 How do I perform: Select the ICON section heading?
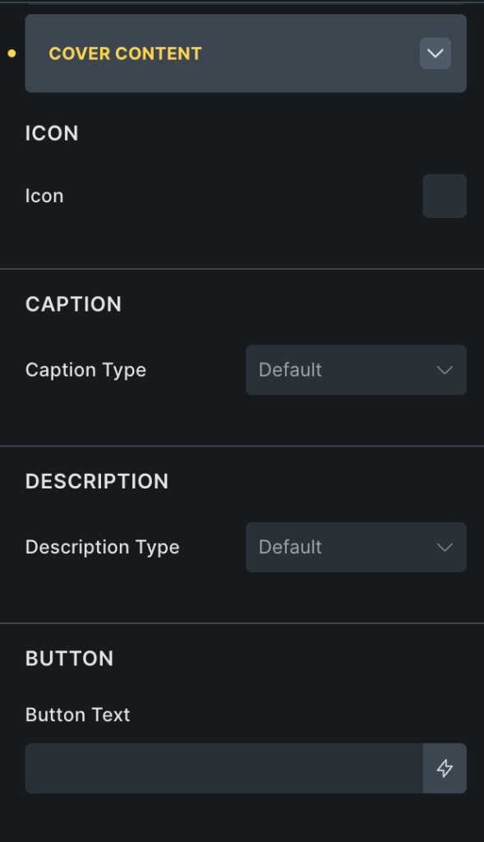coord(52,133)
